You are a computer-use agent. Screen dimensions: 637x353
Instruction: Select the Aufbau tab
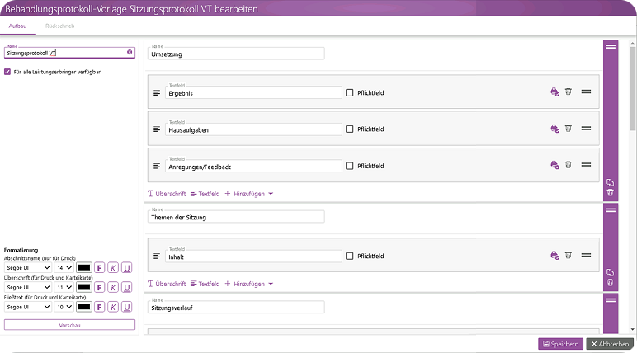coord(17,26)
